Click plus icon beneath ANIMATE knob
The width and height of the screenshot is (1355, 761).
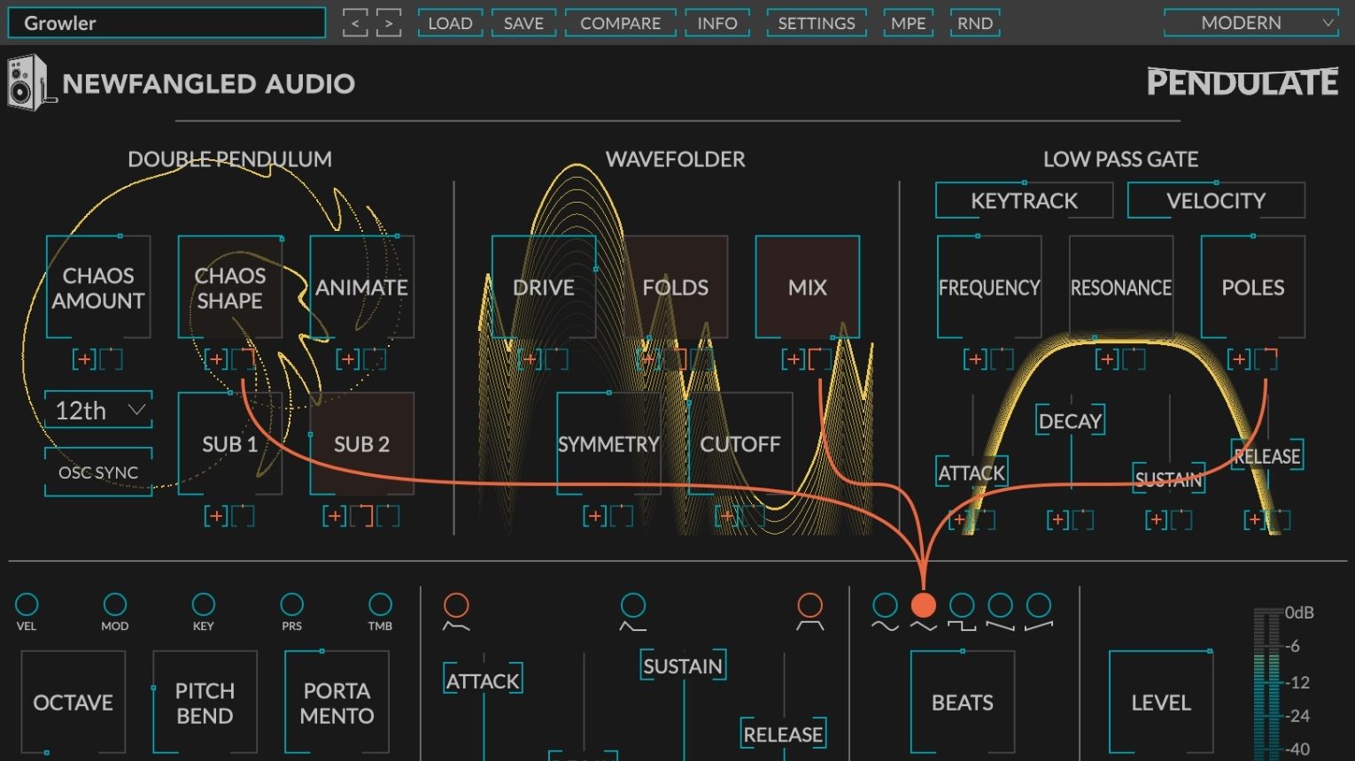[348, 359]
